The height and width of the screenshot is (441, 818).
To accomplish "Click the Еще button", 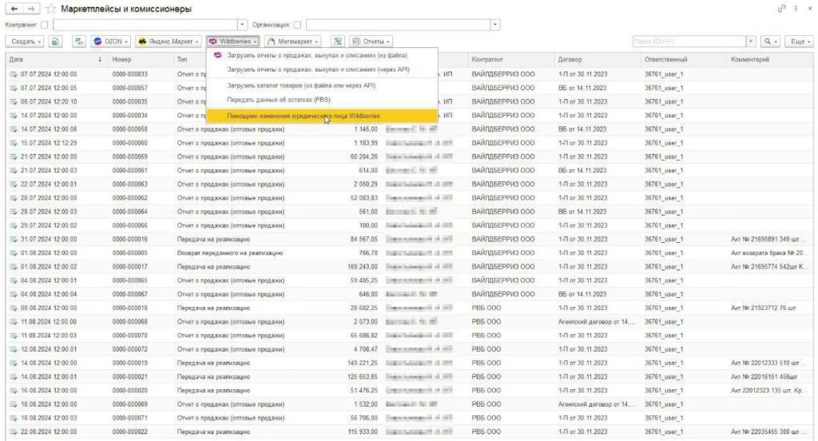I will pos(798,41).
